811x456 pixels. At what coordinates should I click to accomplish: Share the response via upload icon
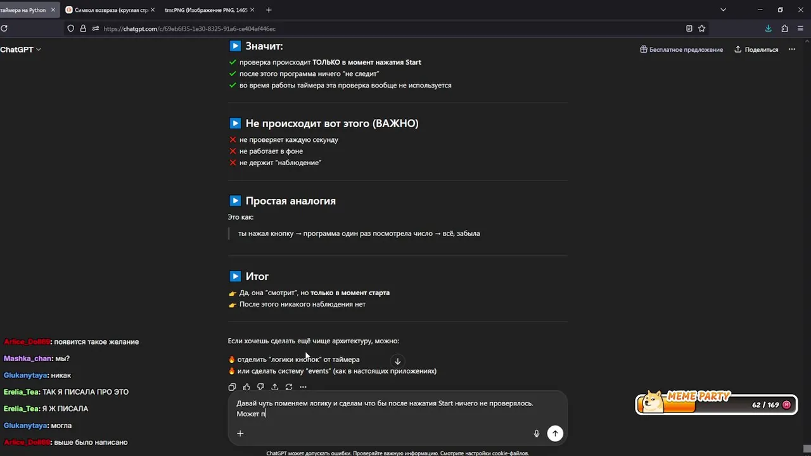pos(274,387)
